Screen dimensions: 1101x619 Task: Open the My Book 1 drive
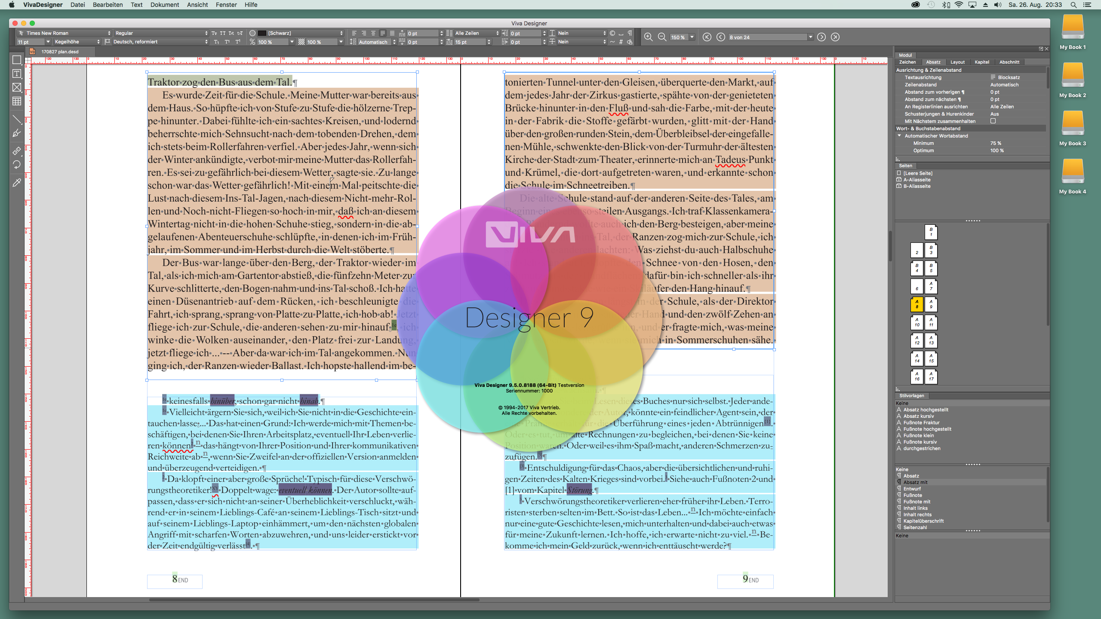point(1073,33)
